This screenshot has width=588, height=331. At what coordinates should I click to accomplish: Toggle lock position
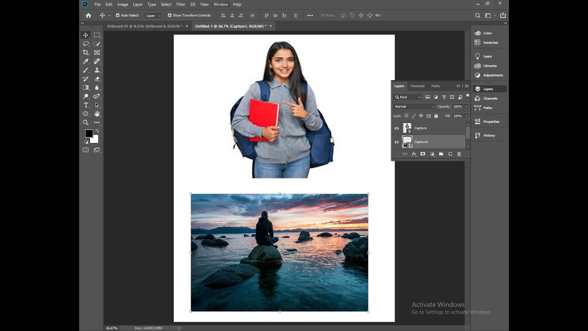(x=421, y=116)
